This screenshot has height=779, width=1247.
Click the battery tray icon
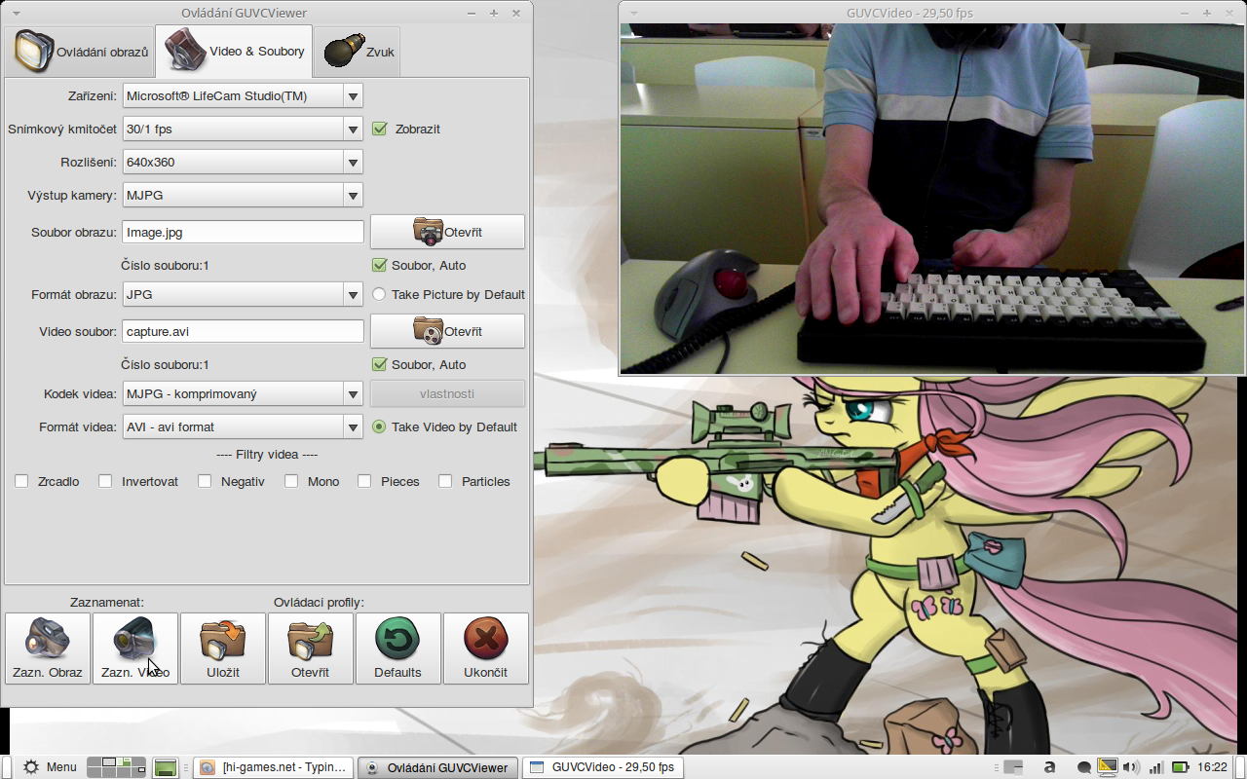tap(1180, 767)
